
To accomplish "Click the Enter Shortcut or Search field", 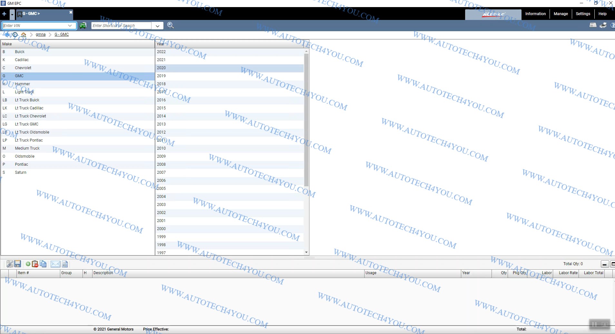I will pos(121,26).
